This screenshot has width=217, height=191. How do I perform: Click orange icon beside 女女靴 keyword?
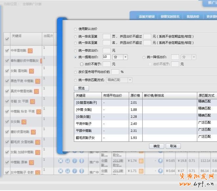24,122
